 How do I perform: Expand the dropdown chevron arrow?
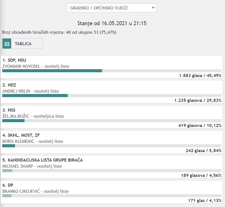(153, 8)
